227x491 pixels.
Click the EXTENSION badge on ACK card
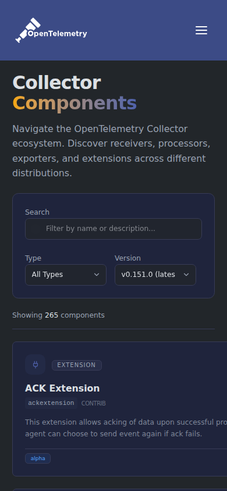tap(77, 365)
